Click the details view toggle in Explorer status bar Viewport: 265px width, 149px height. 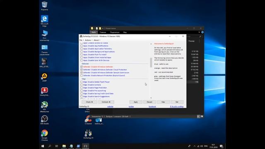tap(198, 116)
